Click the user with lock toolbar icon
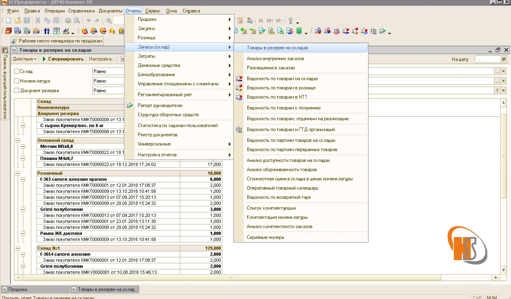The width and height of the screenshot is (511, 299). [x=250, y=20]
